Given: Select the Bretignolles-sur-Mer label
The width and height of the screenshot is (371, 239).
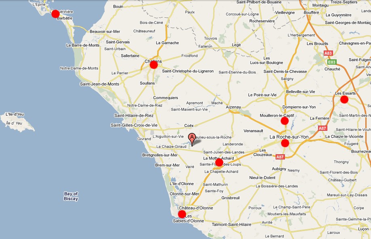Looking at the screenshot, I should [160, 155].
